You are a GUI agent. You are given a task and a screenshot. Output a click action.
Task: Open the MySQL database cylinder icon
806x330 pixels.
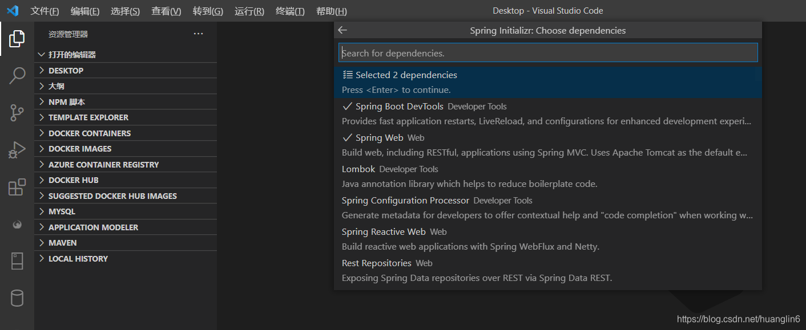(17, 298)
